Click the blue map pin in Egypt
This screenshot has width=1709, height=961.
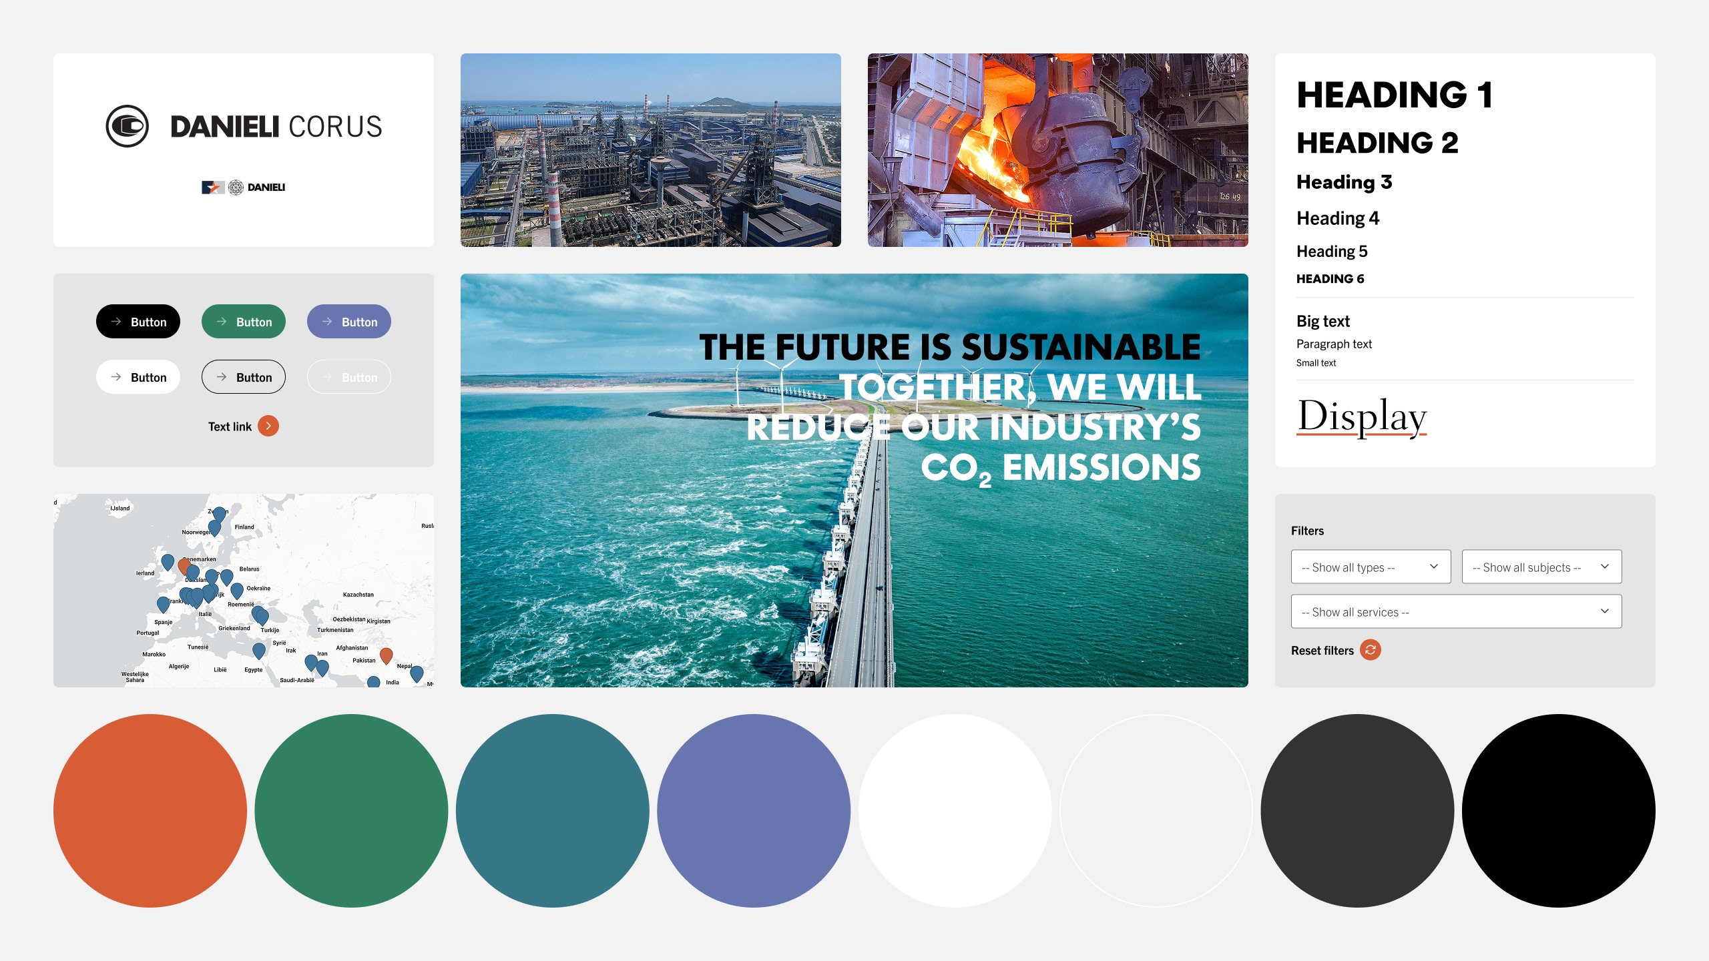coord(259,649)
